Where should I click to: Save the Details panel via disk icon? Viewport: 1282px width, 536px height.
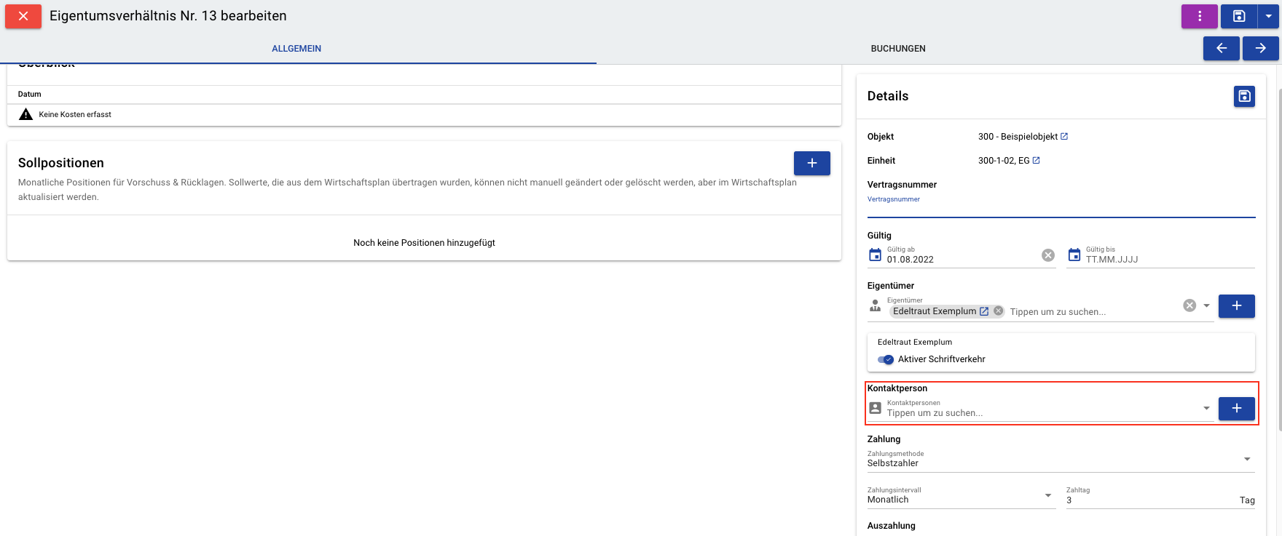[x=1244, y=96]
